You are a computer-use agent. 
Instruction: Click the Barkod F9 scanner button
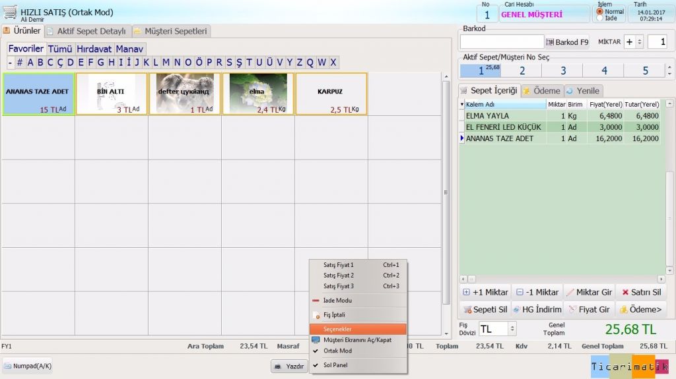[567, 42]
